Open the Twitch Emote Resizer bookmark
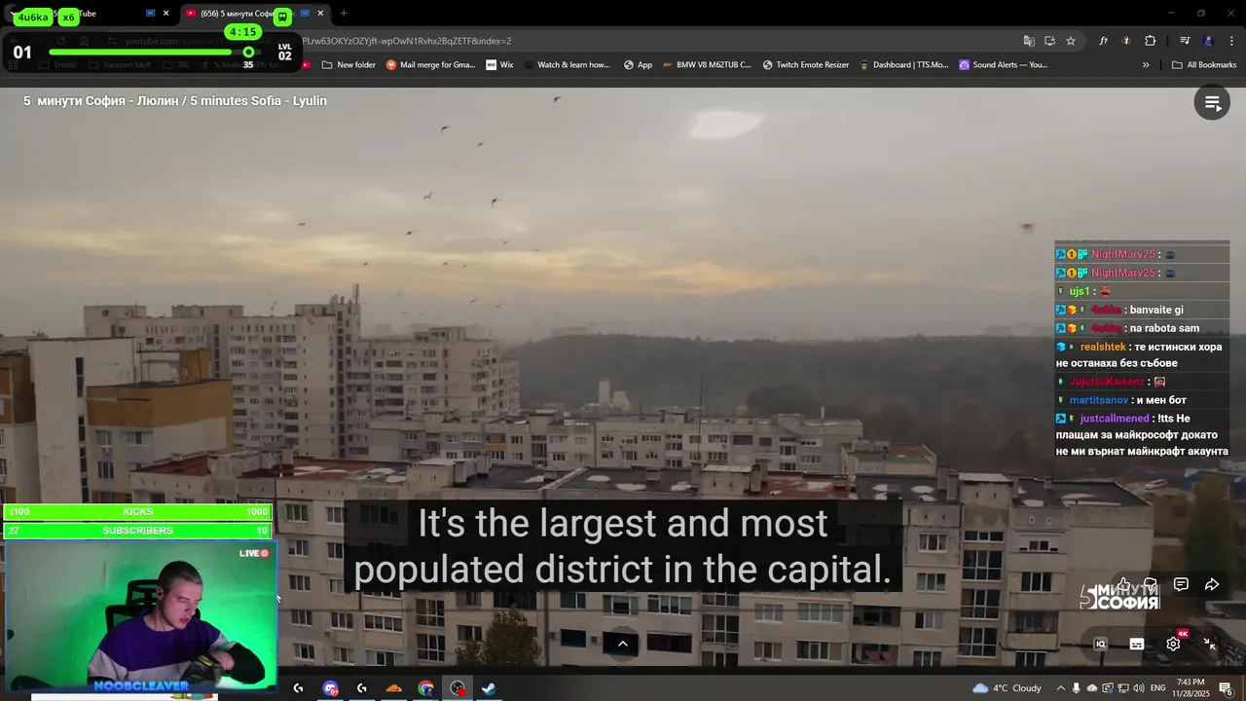 click(805, 65)
